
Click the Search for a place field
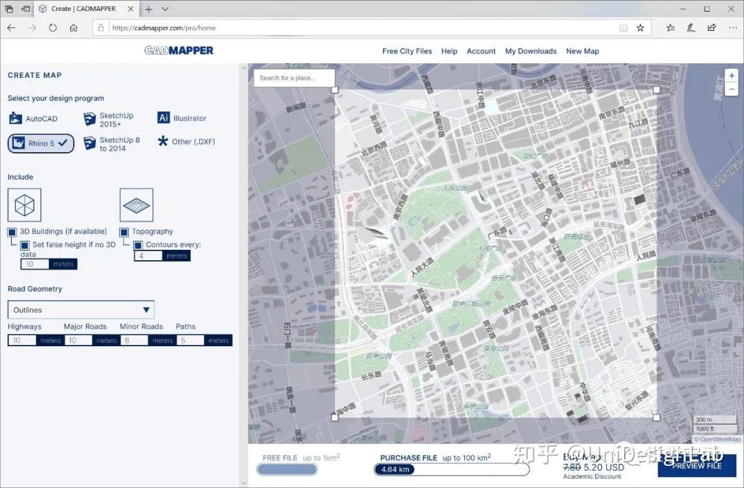[x=294, y=78]
